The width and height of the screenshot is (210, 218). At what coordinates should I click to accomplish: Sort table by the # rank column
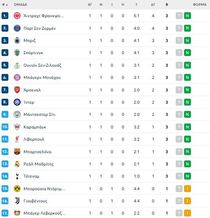tap(5, 5)
